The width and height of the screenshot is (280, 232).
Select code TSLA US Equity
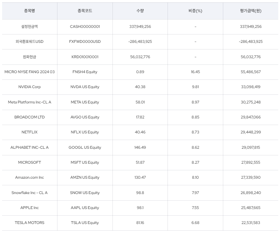click(85, 223)
